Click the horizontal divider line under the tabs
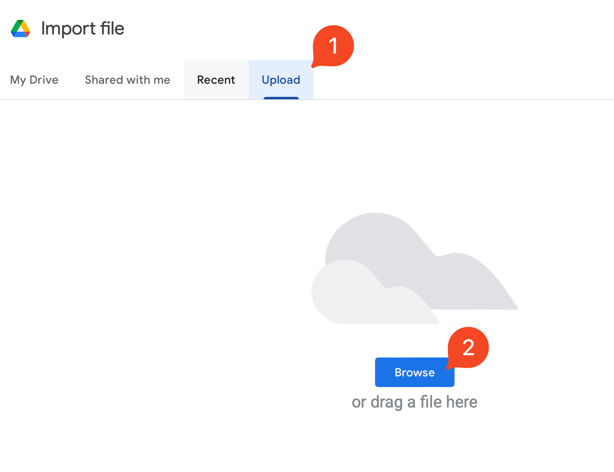 click(x=451, y=99)
